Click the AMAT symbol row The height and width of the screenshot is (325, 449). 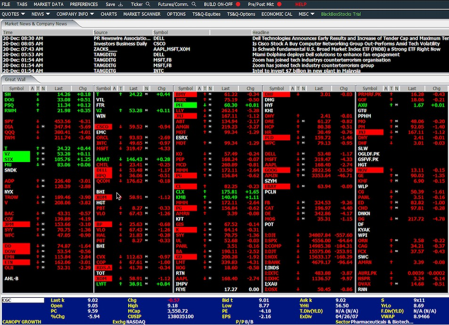(133, 159)
